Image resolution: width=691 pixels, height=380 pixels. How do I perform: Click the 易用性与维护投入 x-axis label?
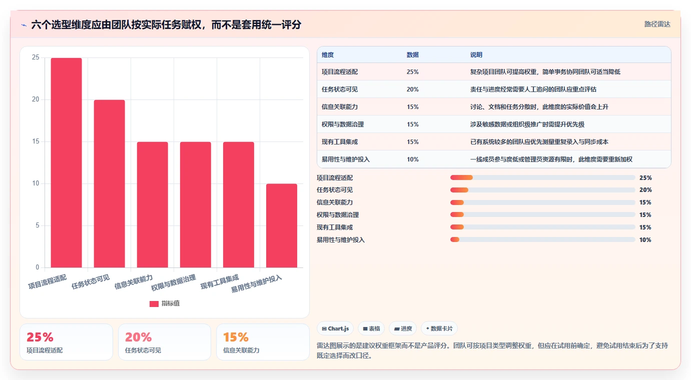(x=256, y=283)
